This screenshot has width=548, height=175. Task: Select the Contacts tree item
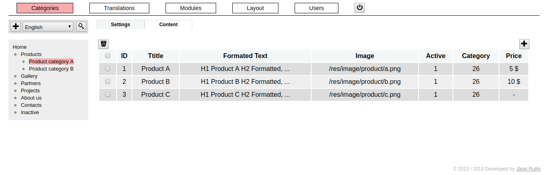(31, 105)
